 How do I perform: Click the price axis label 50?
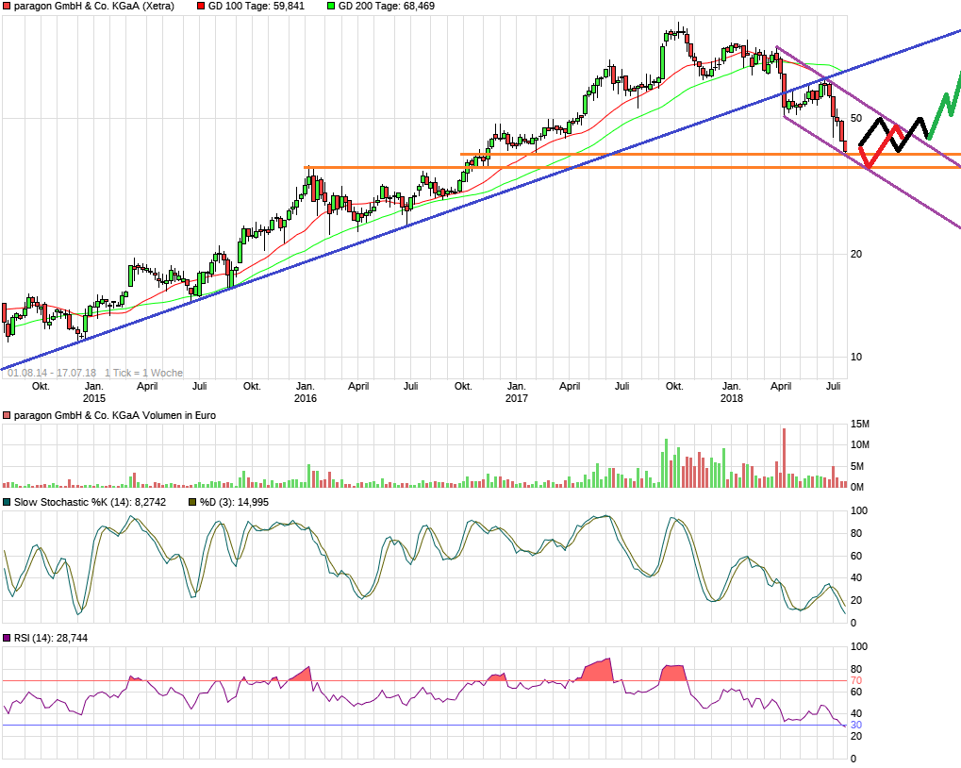[x=856, y=118]
